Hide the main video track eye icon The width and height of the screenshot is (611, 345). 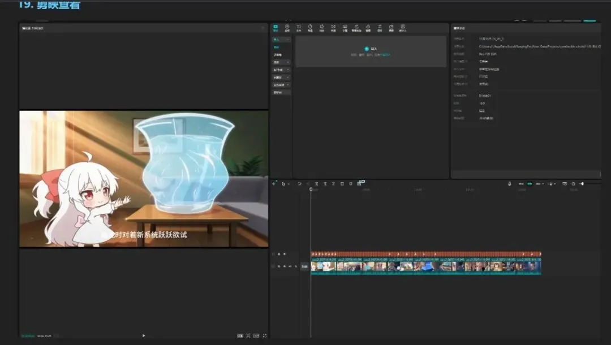click(285, 267)
